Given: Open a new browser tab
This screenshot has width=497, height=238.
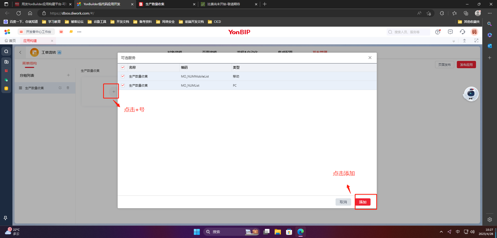Looking at the screenshot, I should 265,4.
